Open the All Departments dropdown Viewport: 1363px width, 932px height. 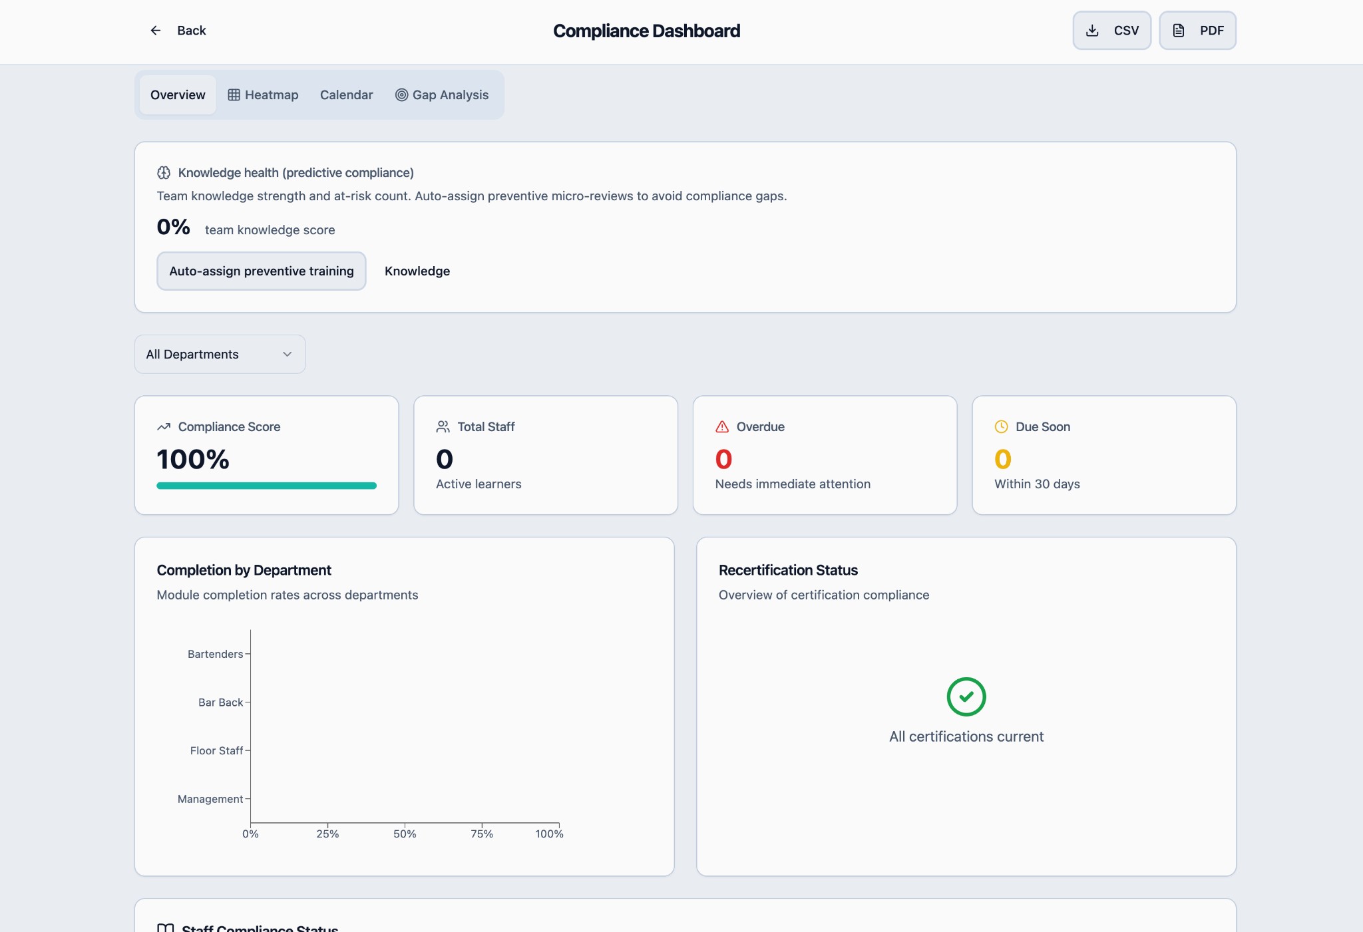point(219,354)
